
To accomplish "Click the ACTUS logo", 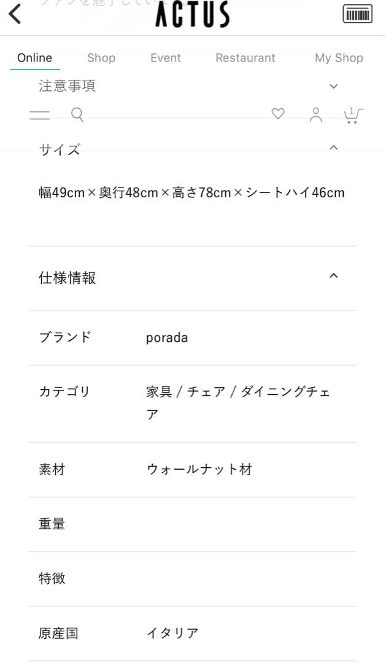I will pyautogui.click(x=192, y=14).
